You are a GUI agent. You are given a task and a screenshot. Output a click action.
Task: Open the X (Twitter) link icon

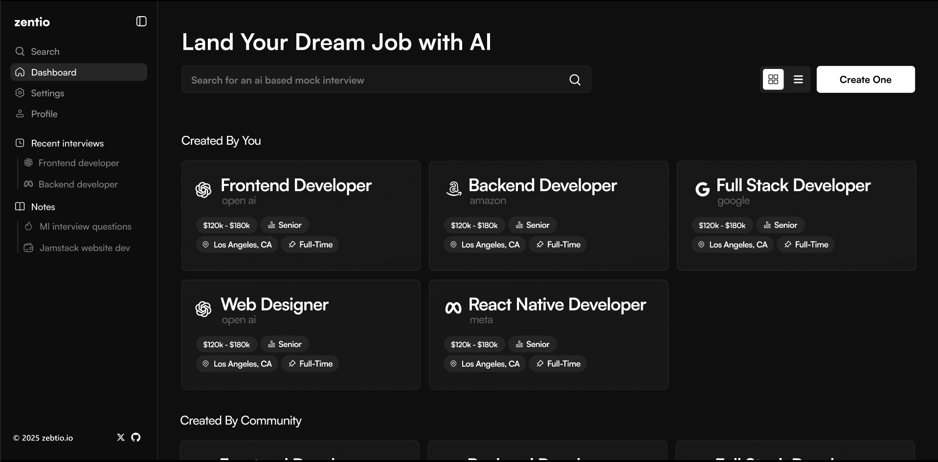(x=121, y=438)
